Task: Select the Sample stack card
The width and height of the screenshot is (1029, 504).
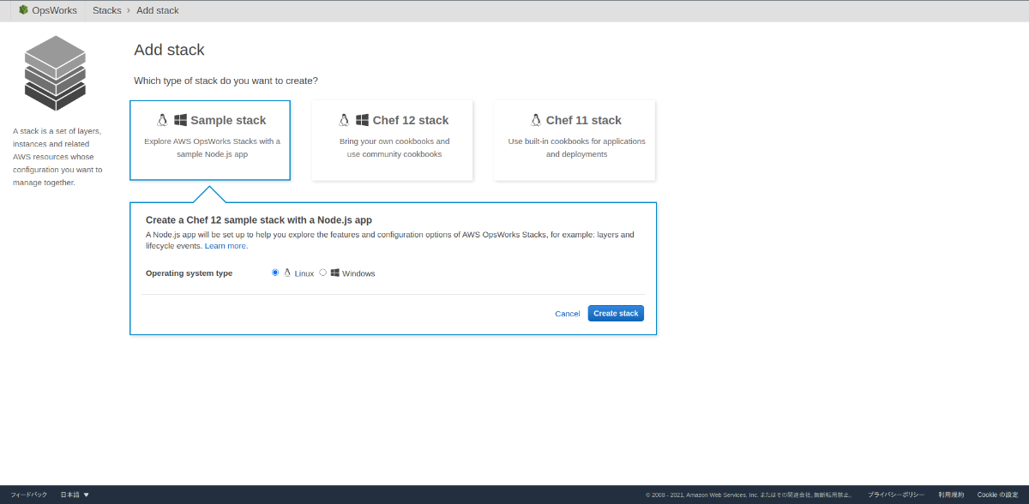Action: [x=210, y=140]
